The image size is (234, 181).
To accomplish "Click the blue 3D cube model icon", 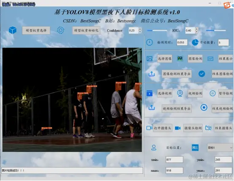I will (x=13, y=30).
